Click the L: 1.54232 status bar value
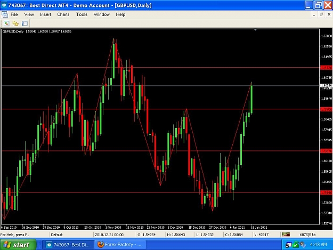Viewport: 333px width, 250px height. [x=205, y=235]
